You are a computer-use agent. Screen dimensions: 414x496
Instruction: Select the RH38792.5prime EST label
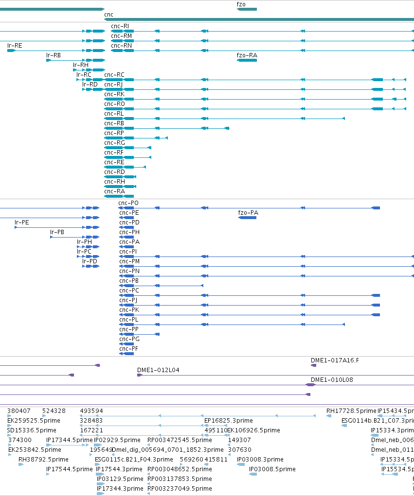43,460
